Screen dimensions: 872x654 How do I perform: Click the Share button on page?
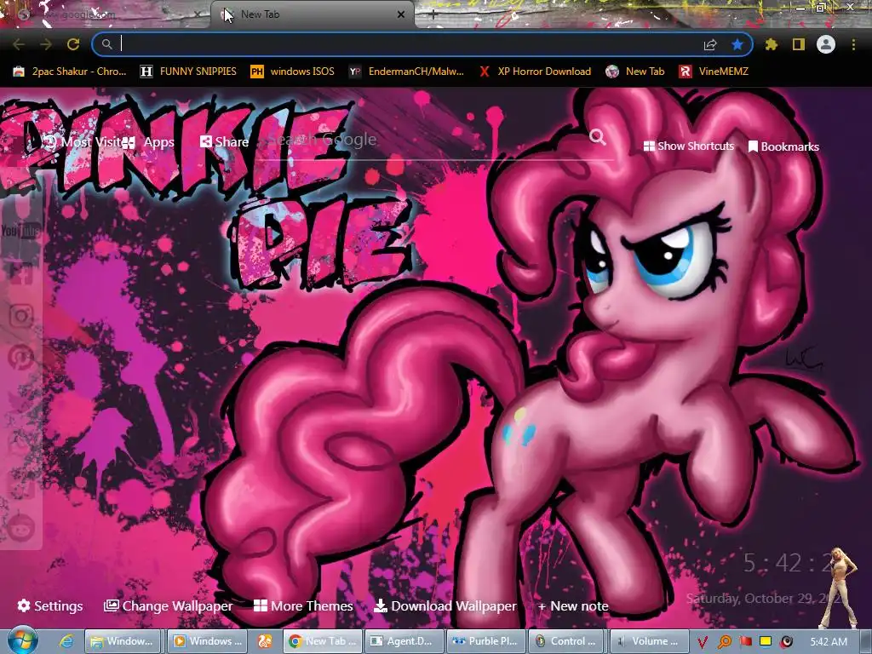tap(224, 142)
